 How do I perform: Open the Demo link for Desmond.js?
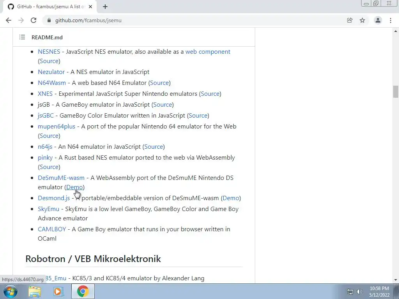231,198
